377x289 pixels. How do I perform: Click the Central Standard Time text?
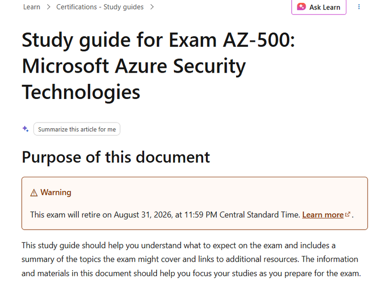pos(260,215)
